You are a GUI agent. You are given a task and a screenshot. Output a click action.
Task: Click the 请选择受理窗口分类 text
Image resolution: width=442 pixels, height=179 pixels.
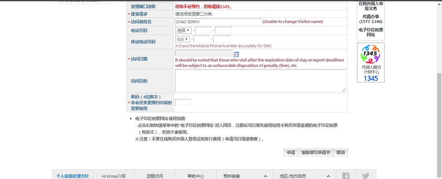tap(194, 14)
